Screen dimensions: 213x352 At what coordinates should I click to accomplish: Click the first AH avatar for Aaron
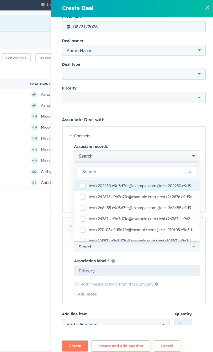click(34, 94)
